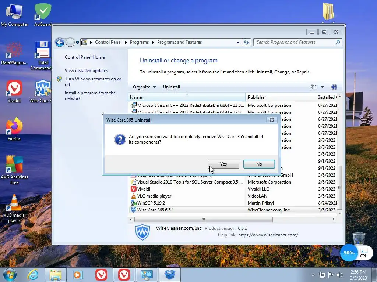The width and height of the screenshot is (377, 282).
Task: Open the wisecleaner.com help link
Action: coord(268,235)
